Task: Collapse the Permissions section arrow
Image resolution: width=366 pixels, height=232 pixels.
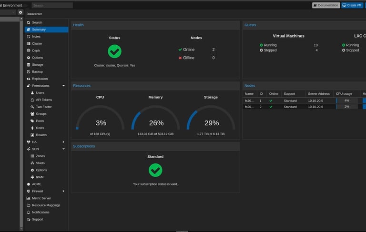Action: (63, 86)
